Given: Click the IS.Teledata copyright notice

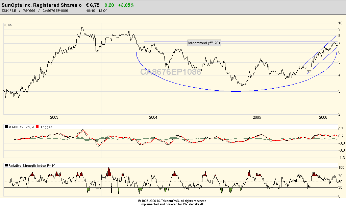Looking at the screenshot, I should [173, 201].
